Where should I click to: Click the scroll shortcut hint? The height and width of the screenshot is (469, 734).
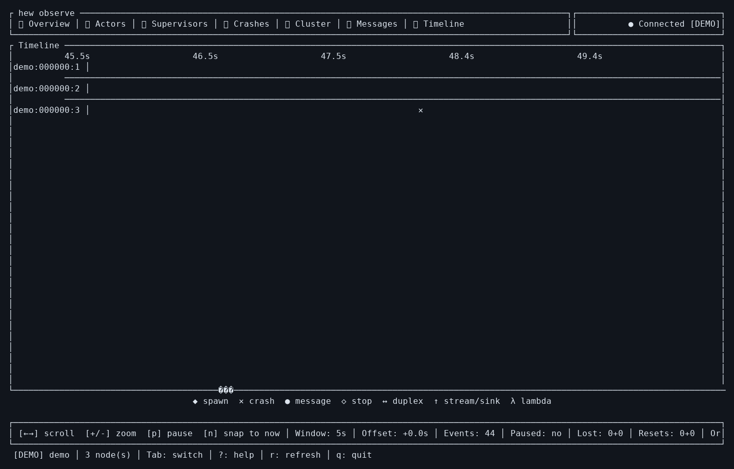click(47, 434)
